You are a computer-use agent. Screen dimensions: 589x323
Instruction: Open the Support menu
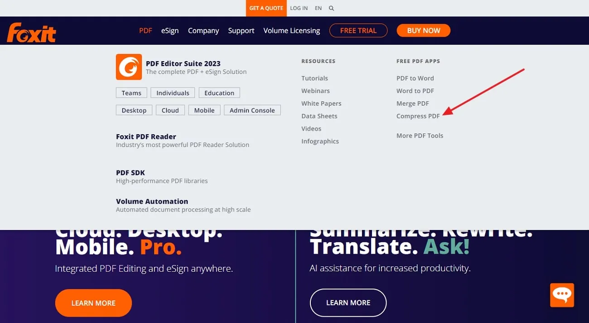tap(241, 30)
